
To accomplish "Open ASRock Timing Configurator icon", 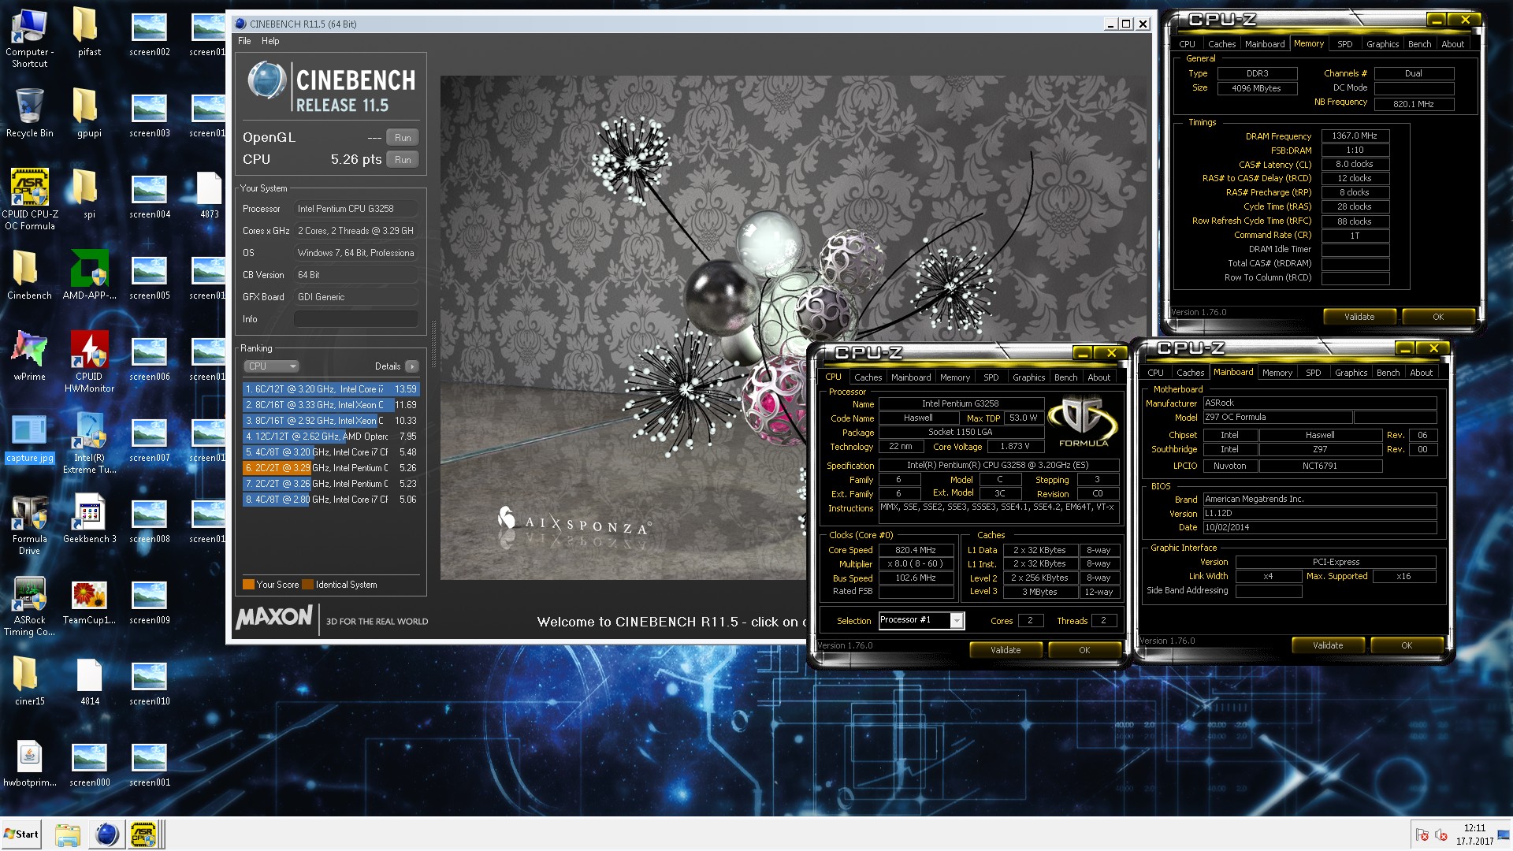I will pos(29,606).
